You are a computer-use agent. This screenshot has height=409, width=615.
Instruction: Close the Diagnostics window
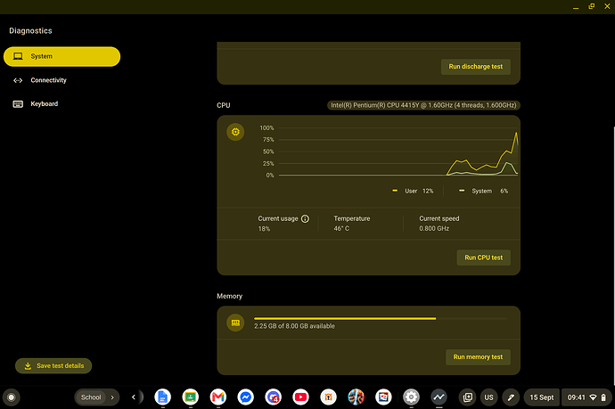coord(607,6)
